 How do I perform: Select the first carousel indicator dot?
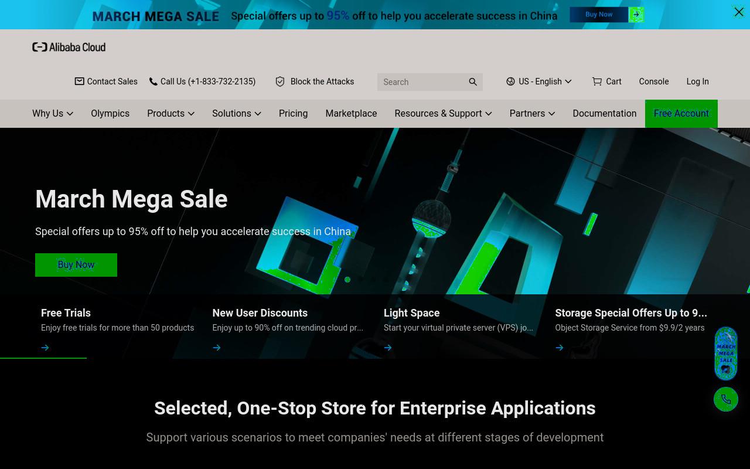coord(347,280)
